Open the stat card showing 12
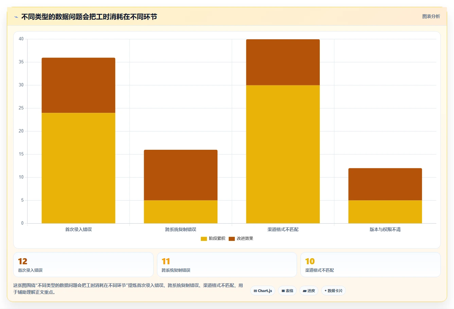 83,265
